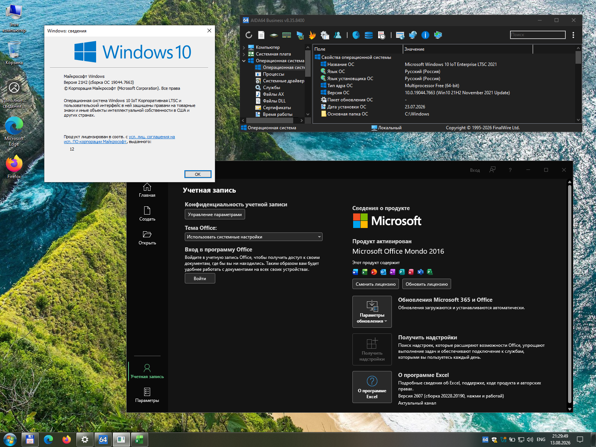Expand the Системная плата tree node

[x=244, y=54]
